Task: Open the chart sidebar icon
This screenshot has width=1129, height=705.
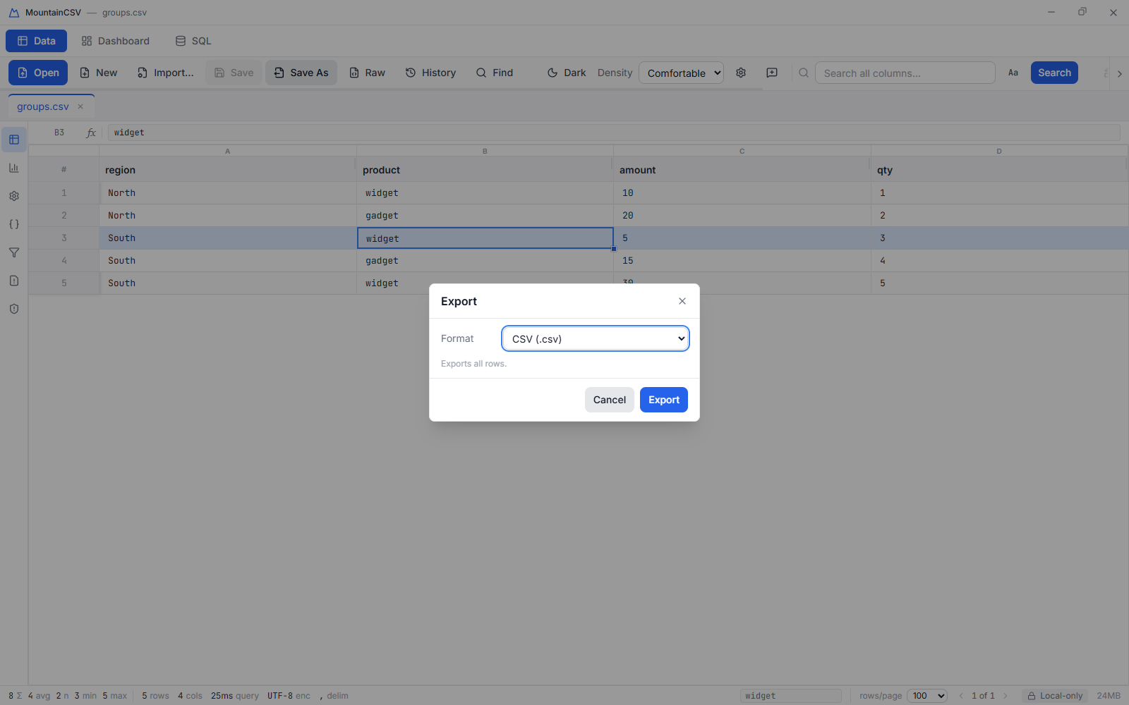Action: (14, 168)
